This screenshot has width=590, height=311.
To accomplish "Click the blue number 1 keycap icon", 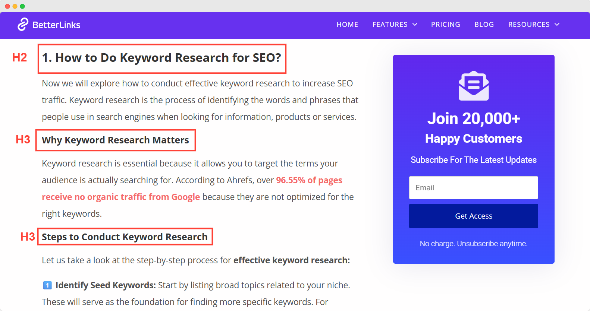I will click(x=47, y=285).
